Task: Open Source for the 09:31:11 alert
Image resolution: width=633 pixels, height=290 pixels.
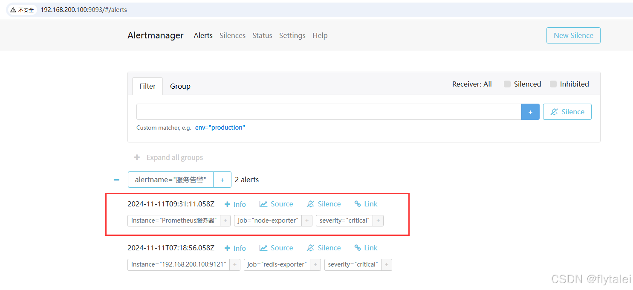Action: [276, 204]
